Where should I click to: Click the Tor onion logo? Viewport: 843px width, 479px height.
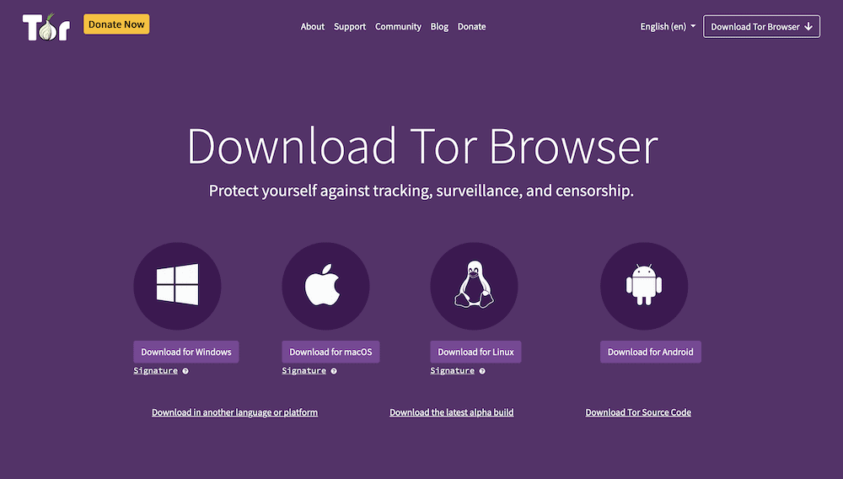[x=46, y=27]
